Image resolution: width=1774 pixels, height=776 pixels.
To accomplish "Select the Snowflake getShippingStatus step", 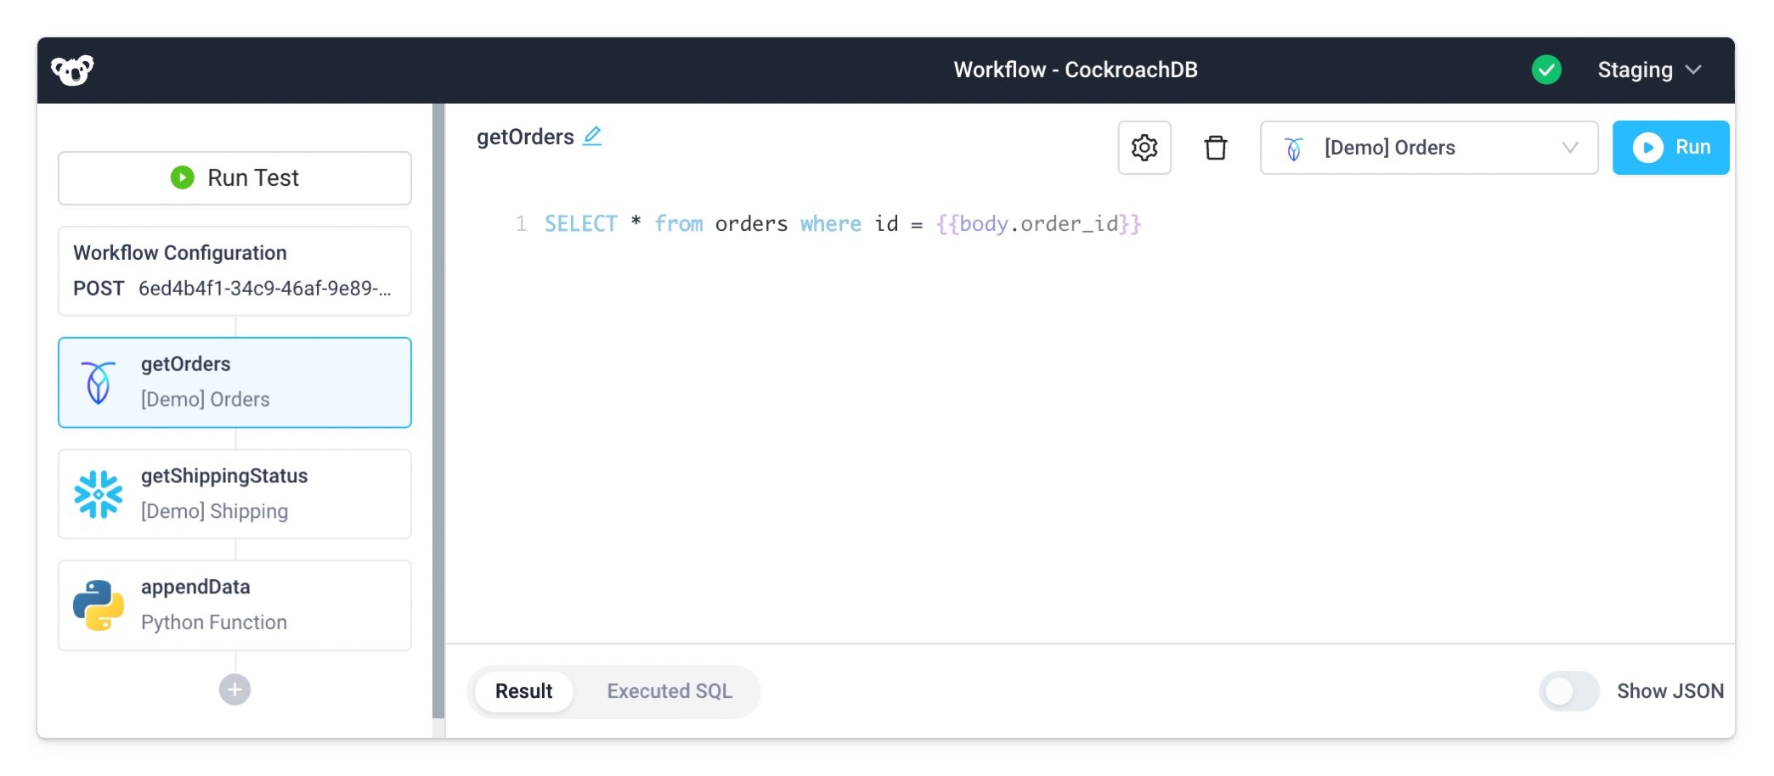I will coord(234,493).
